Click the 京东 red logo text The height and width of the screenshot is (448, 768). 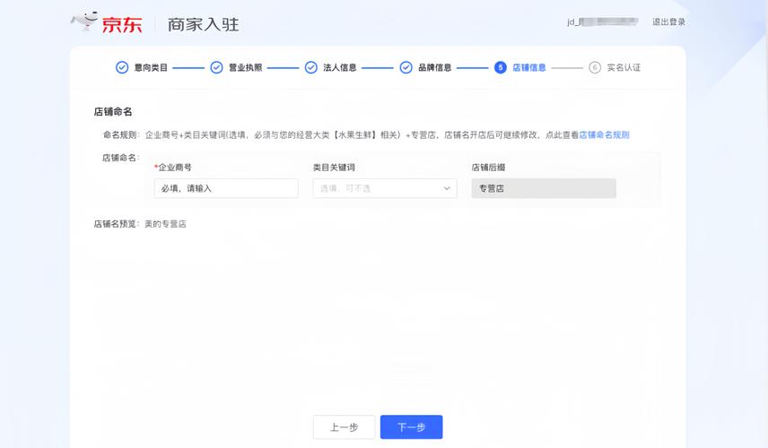(122, 24)
